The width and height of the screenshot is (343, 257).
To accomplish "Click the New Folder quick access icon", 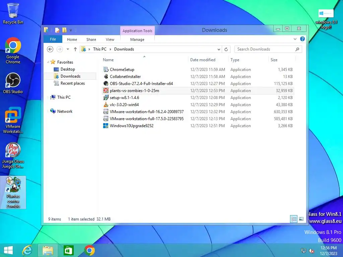I will pyautogui.click(x=64, y=30).
